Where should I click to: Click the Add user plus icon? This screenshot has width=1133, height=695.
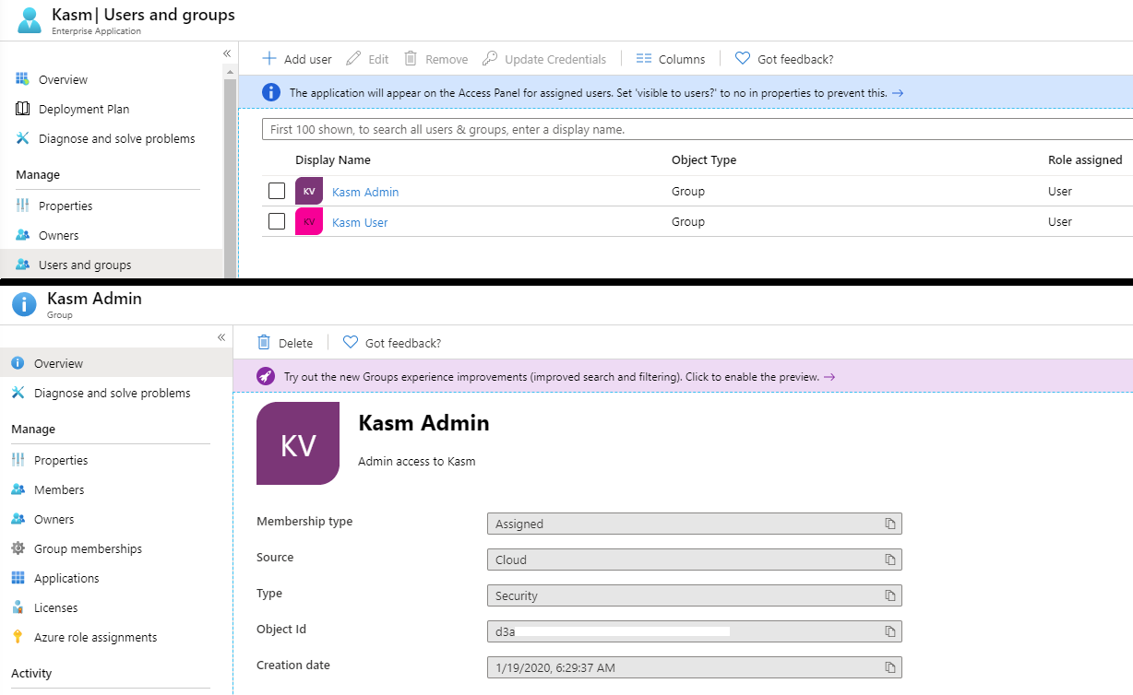click(269, 59)
